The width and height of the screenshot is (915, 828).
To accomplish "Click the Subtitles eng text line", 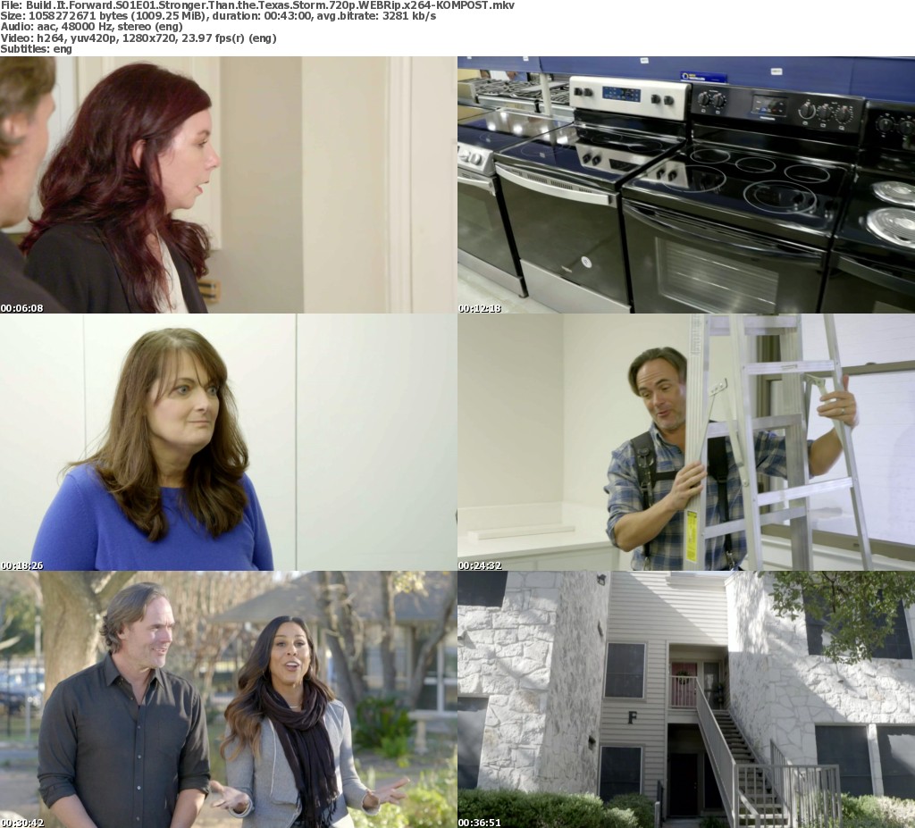I will pyautogui.click(x=36, y=49).
